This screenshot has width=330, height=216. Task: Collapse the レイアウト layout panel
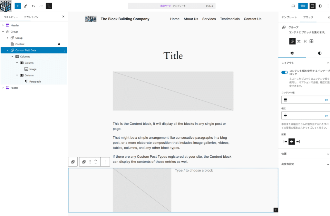(x=328, y=63)
